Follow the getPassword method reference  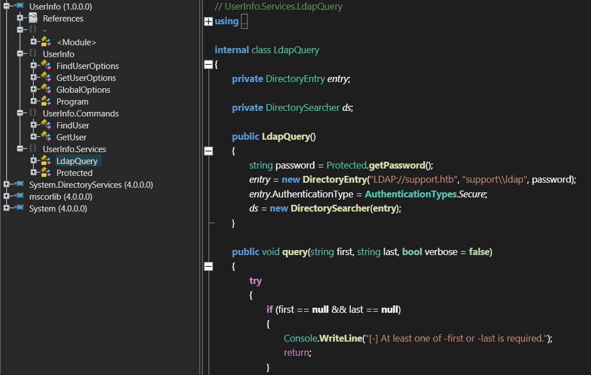click(x=397, y=165)
